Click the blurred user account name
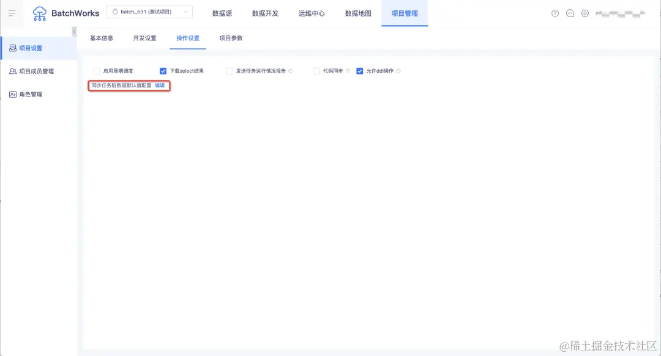The height and width of the screenshot is (356, 661). (x=620, y=13)
